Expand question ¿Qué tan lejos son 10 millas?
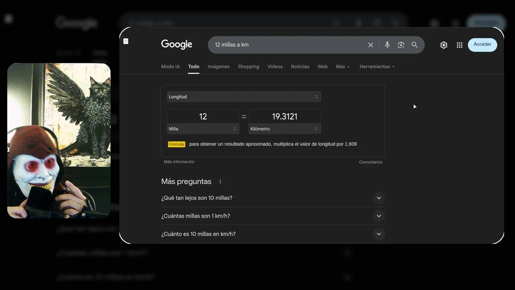 pyautogui.click(x=273, y=198)
